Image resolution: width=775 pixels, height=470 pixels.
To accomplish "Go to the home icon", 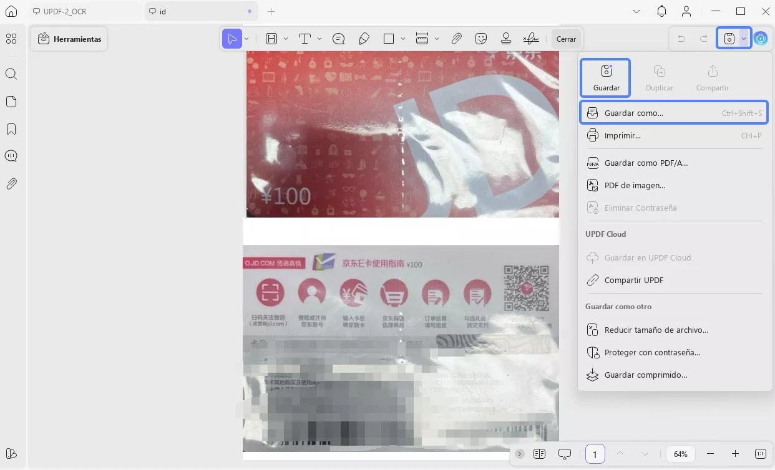I will pyautogui.click(x=11, y=11).
